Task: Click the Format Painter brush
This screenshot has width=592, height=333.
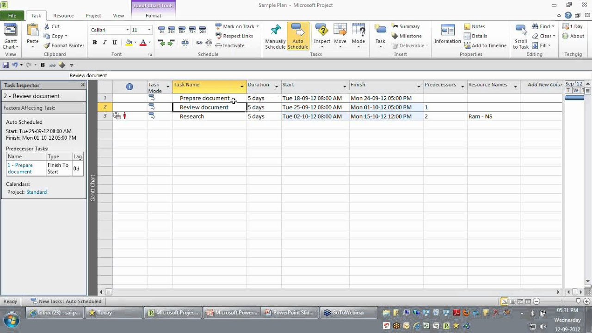Action: pos(47,45)
